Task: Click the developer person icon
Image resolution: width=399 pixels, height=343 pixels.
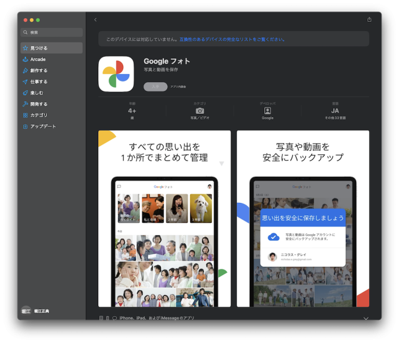Action: (x=267, y=111)
